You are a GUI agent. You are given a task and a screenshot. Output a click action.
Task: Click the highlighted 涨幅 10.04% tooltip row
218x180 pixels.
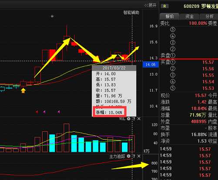[x=110, y=112]
